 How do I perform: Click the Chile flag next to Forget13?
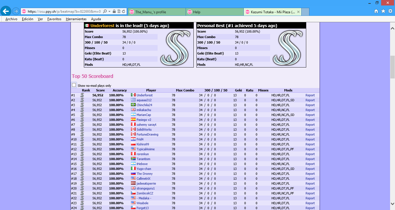[133, 208]
